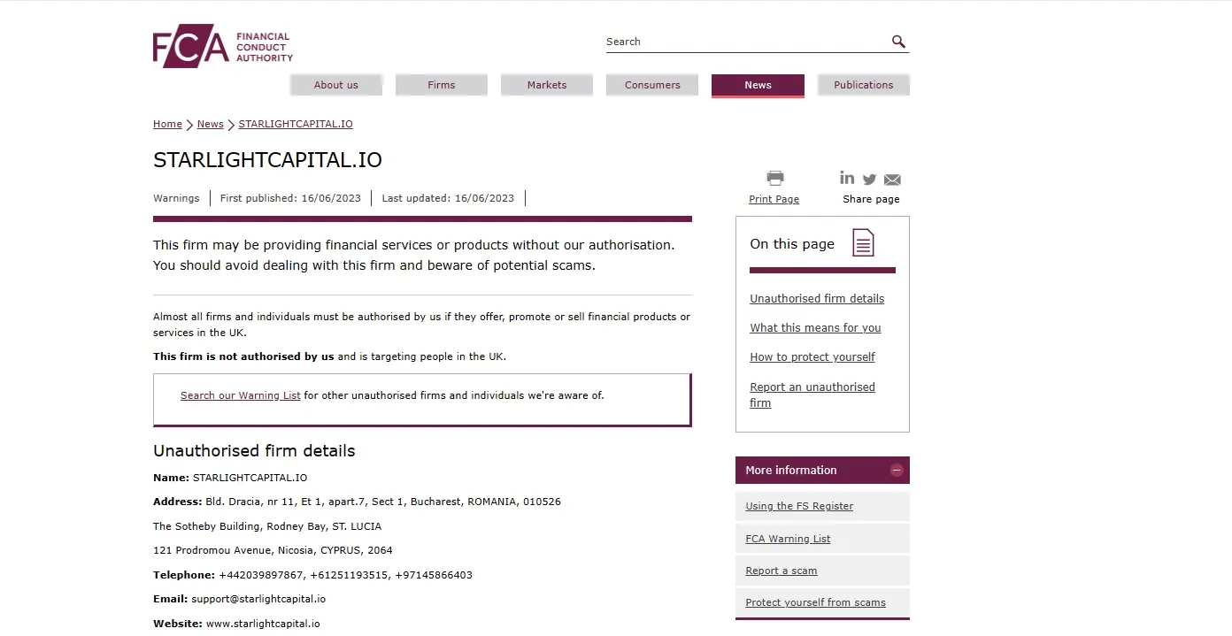
Task: Open Protect yourself from scams link
Action: click(x=815, y=602)
